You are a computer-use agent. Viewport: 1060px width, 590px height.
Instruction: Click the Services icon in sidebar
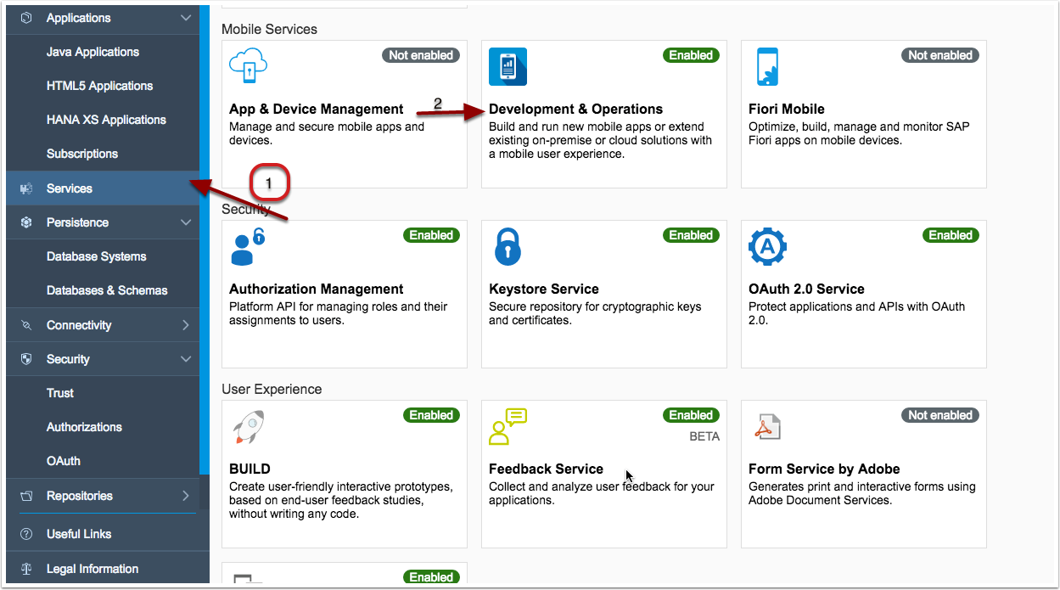(x=26, y=188)
